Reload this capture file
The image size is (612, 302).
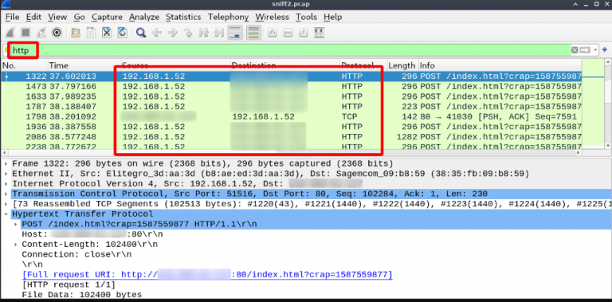coord(122,33)
